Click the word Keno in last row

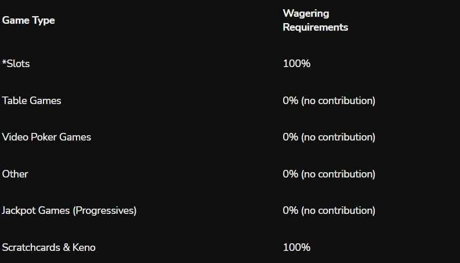point(84,247)
